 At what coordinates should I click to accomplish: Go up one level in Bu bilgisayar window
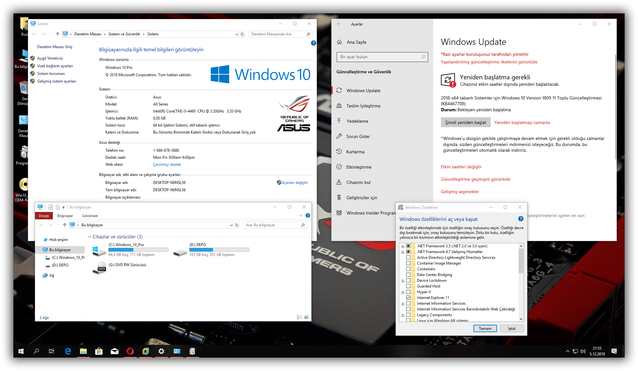coord(65,225)
